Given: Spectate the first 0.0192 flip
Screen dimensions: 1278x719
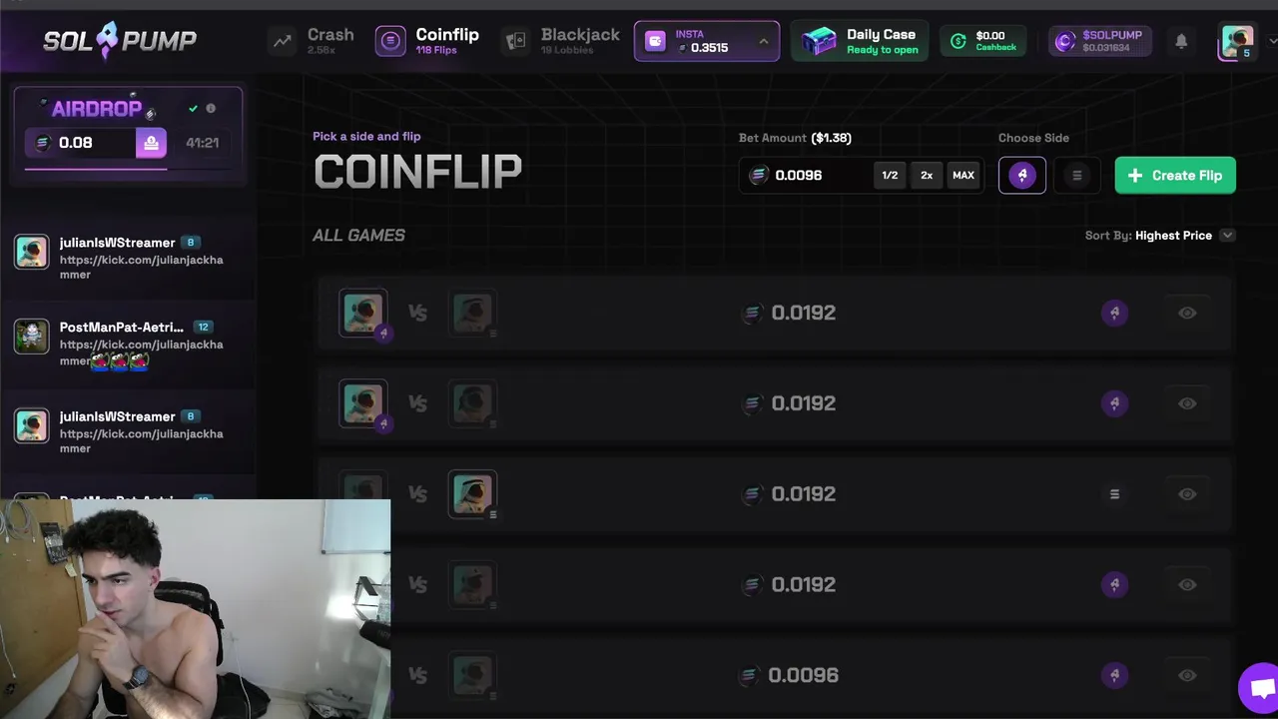Looking at the screenshot, I should coord(1187,313).
